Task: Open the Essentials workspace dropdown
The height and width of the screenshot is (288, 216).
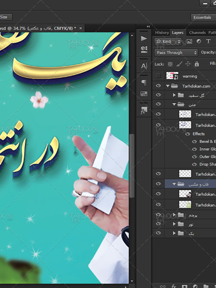Action: [203, 17]
